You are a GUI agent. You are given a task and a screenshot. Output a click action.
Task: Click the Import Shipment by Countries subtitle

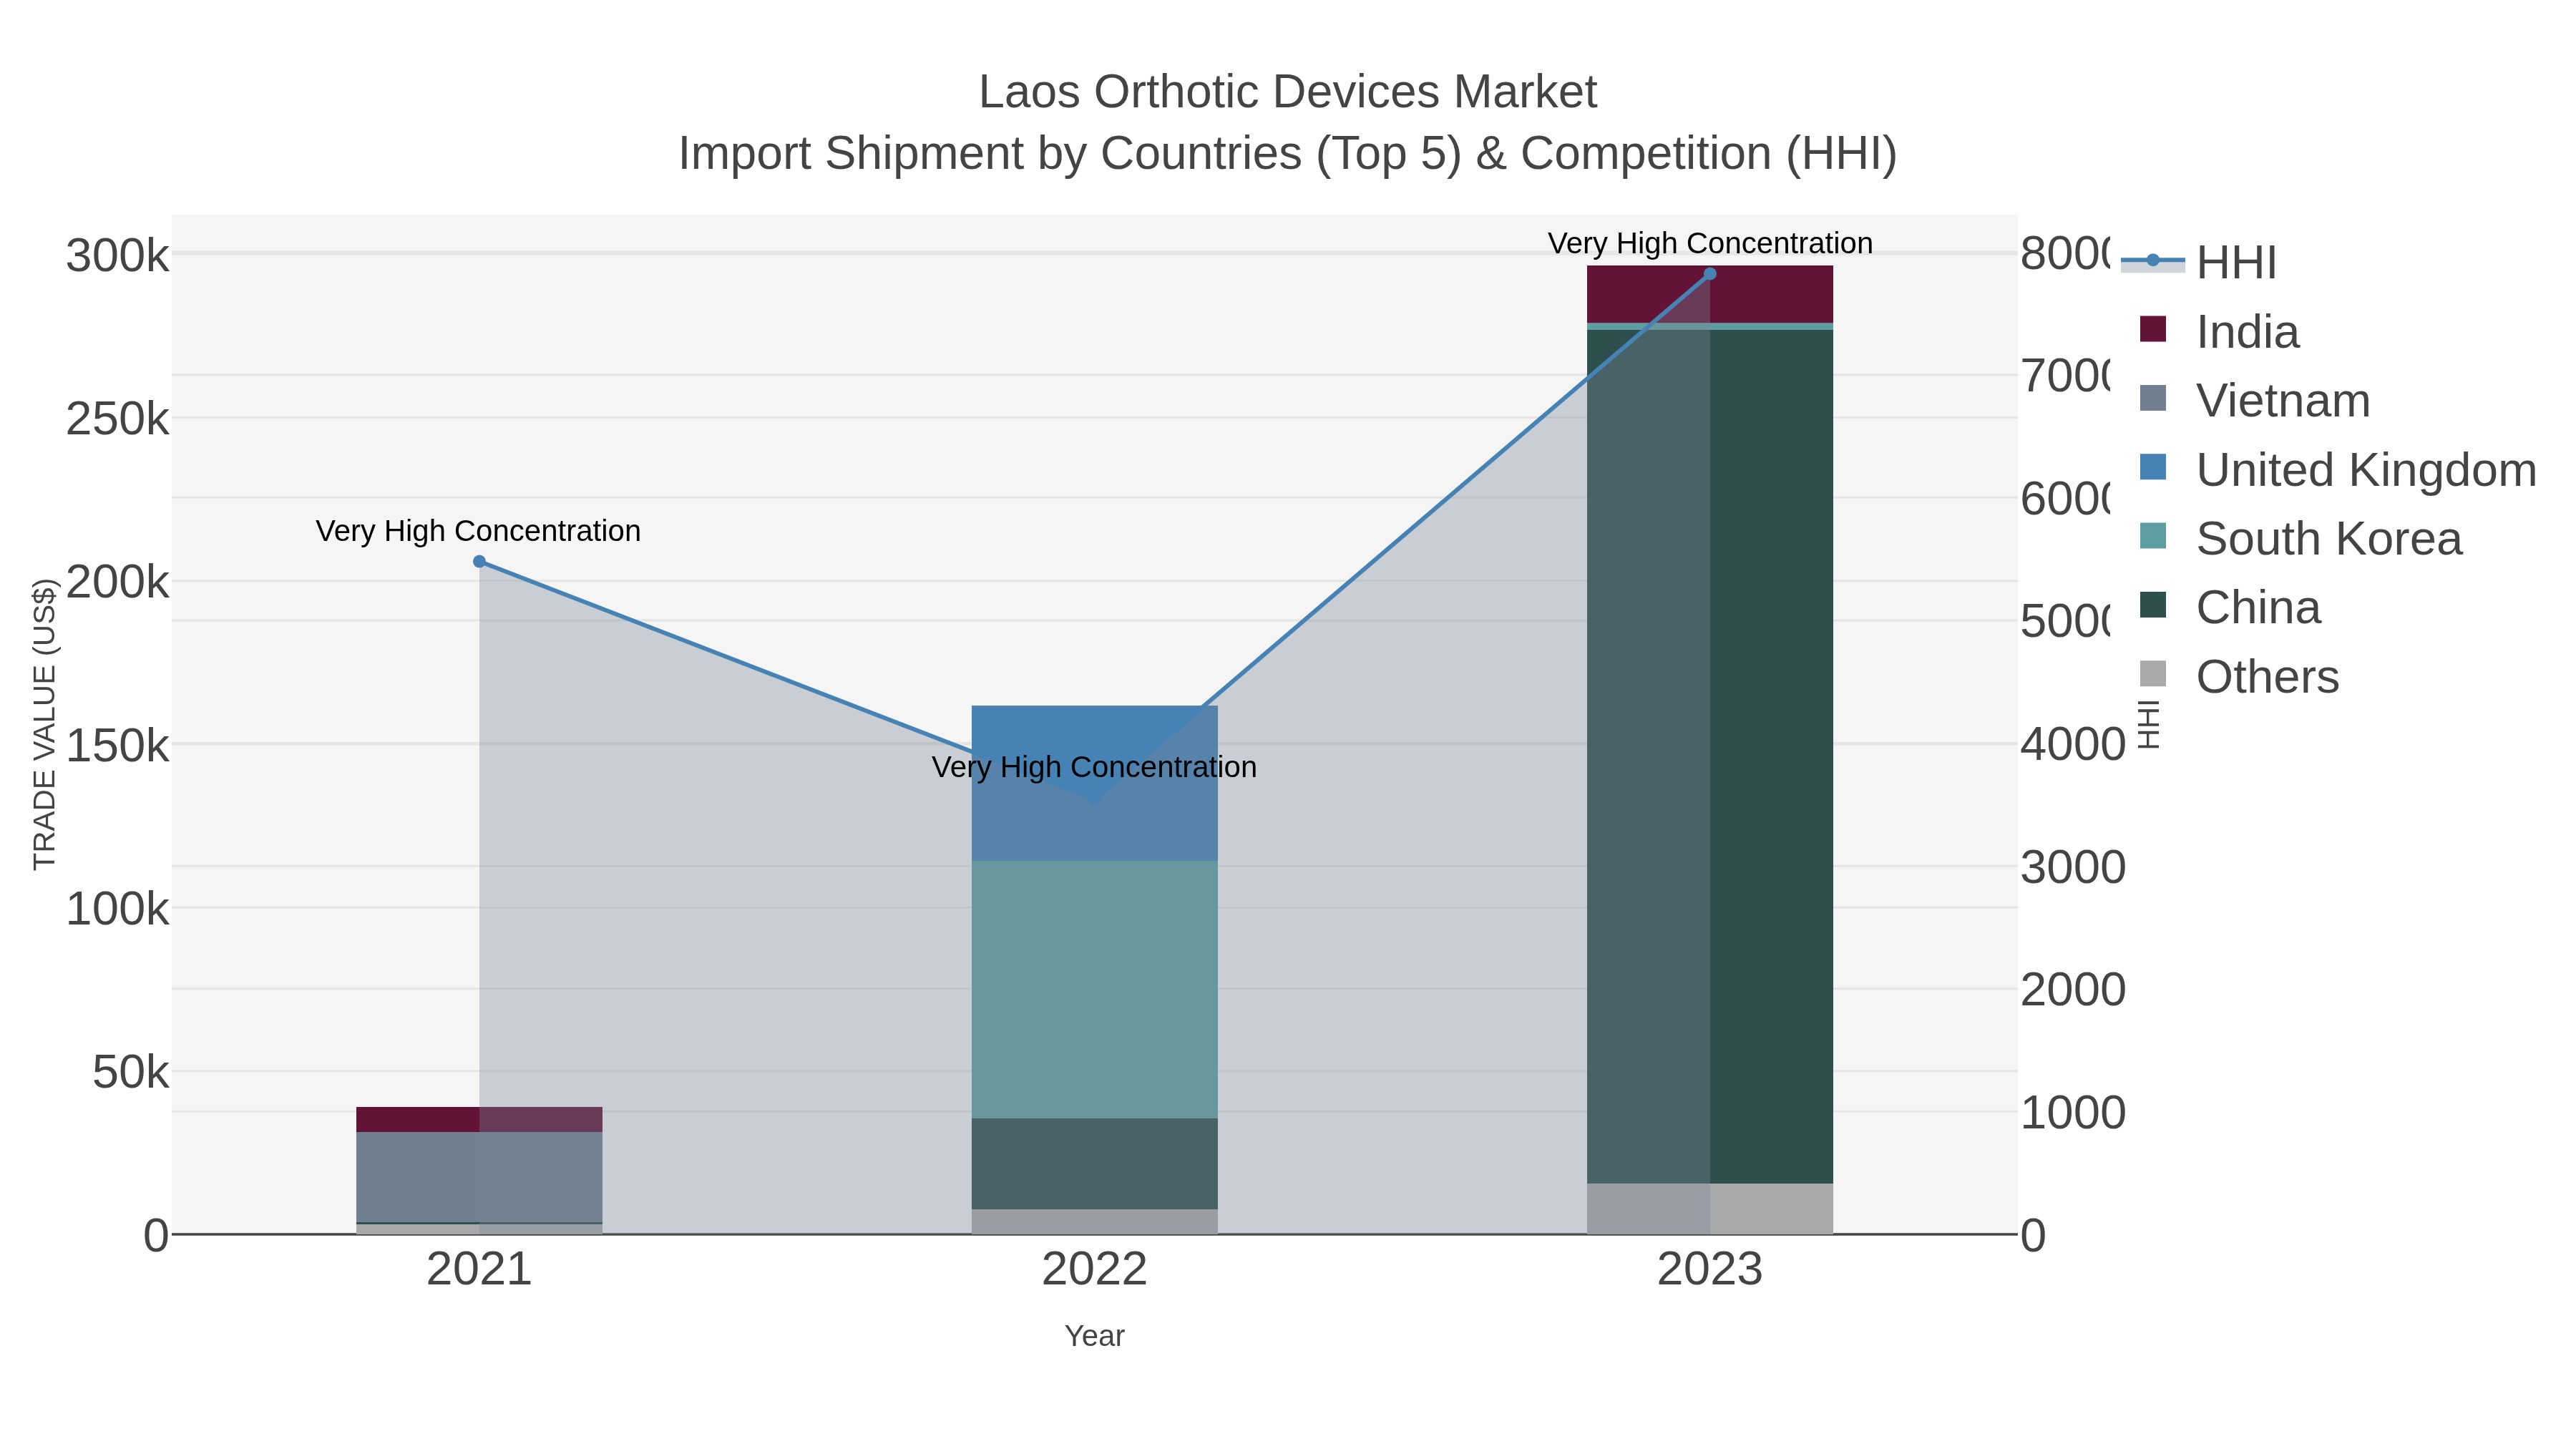coord(1287,154)
